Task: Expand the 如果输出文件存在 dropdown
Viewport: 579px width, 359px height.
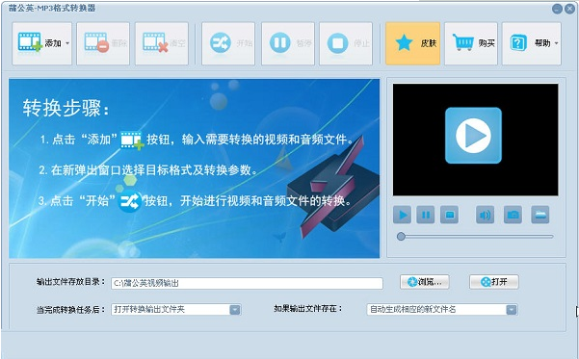Action: [511, 310]
